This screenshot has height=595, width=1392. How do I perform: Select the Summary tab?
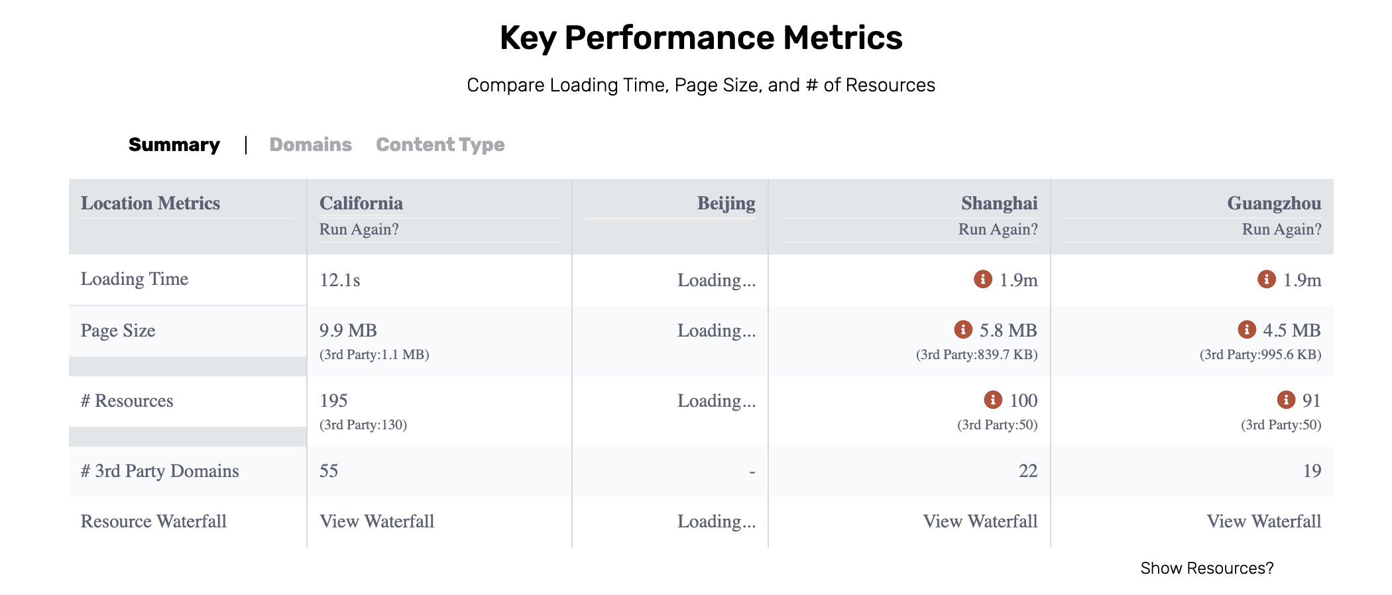[174, 144]
